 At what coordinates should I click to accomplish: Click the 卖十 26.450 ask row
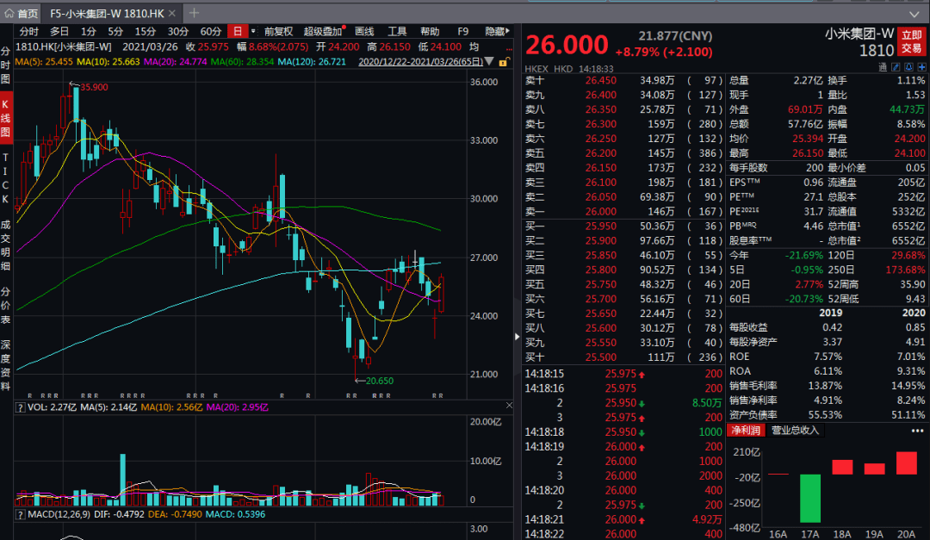(623, 80)
